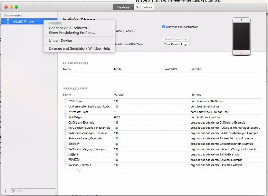Click the Installed Apps Identifier column header
The image size is (268, 196).
(196, 95)
